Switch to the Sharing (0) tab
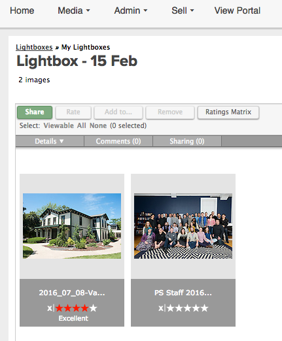The width and height of the screenshot is (282, 341). pos(187,141)
